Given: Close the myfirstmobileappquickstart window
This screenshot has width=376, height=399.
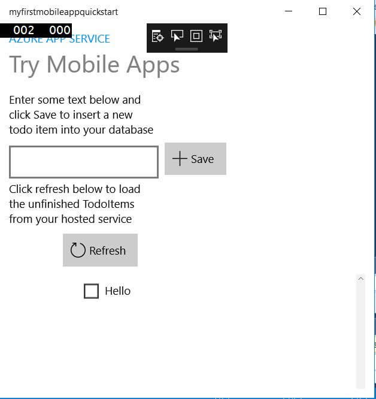Looking at the screenshot, I should 357,11.
